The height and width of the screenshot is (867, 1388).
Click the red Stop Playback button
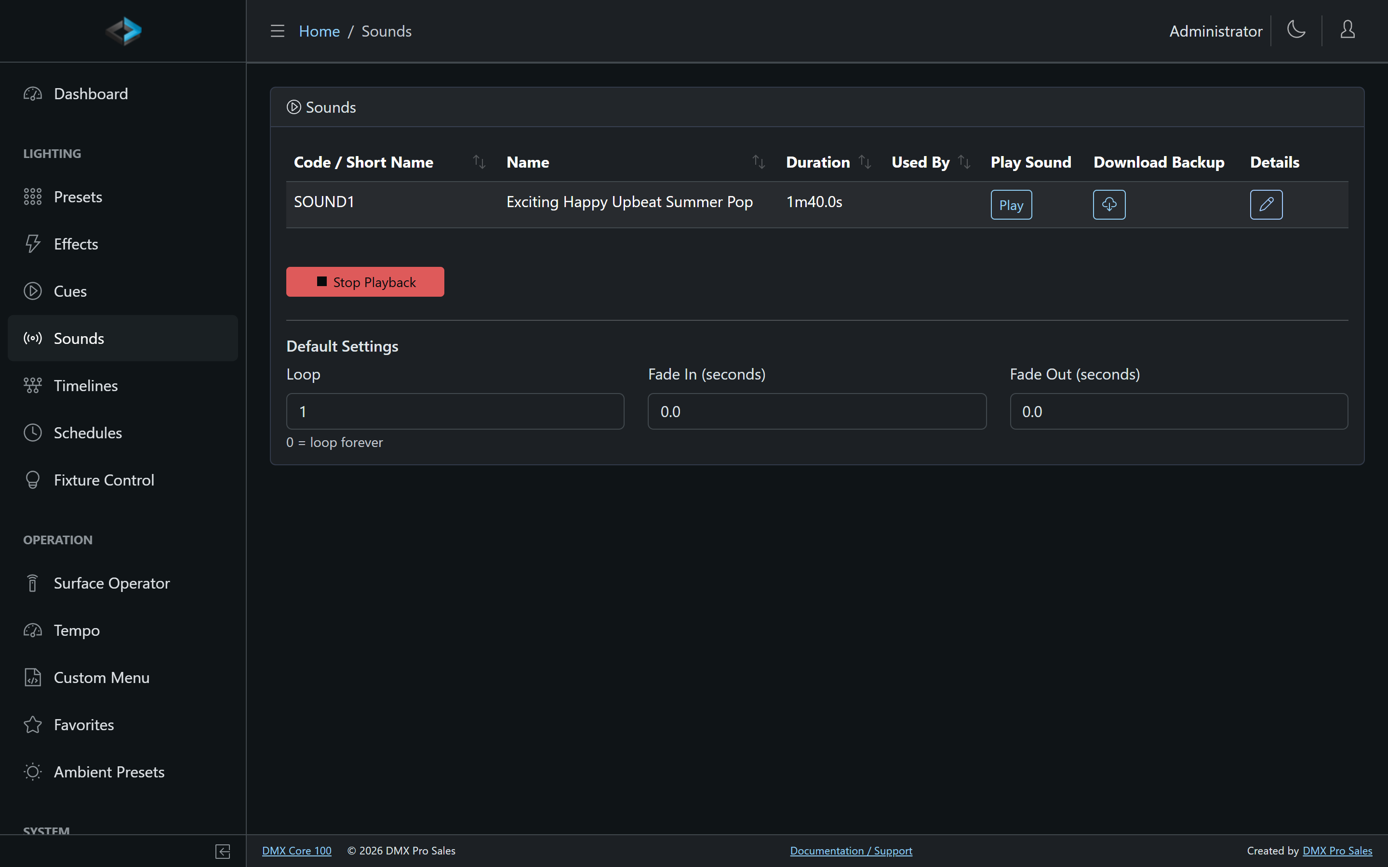tap(365, 282)
